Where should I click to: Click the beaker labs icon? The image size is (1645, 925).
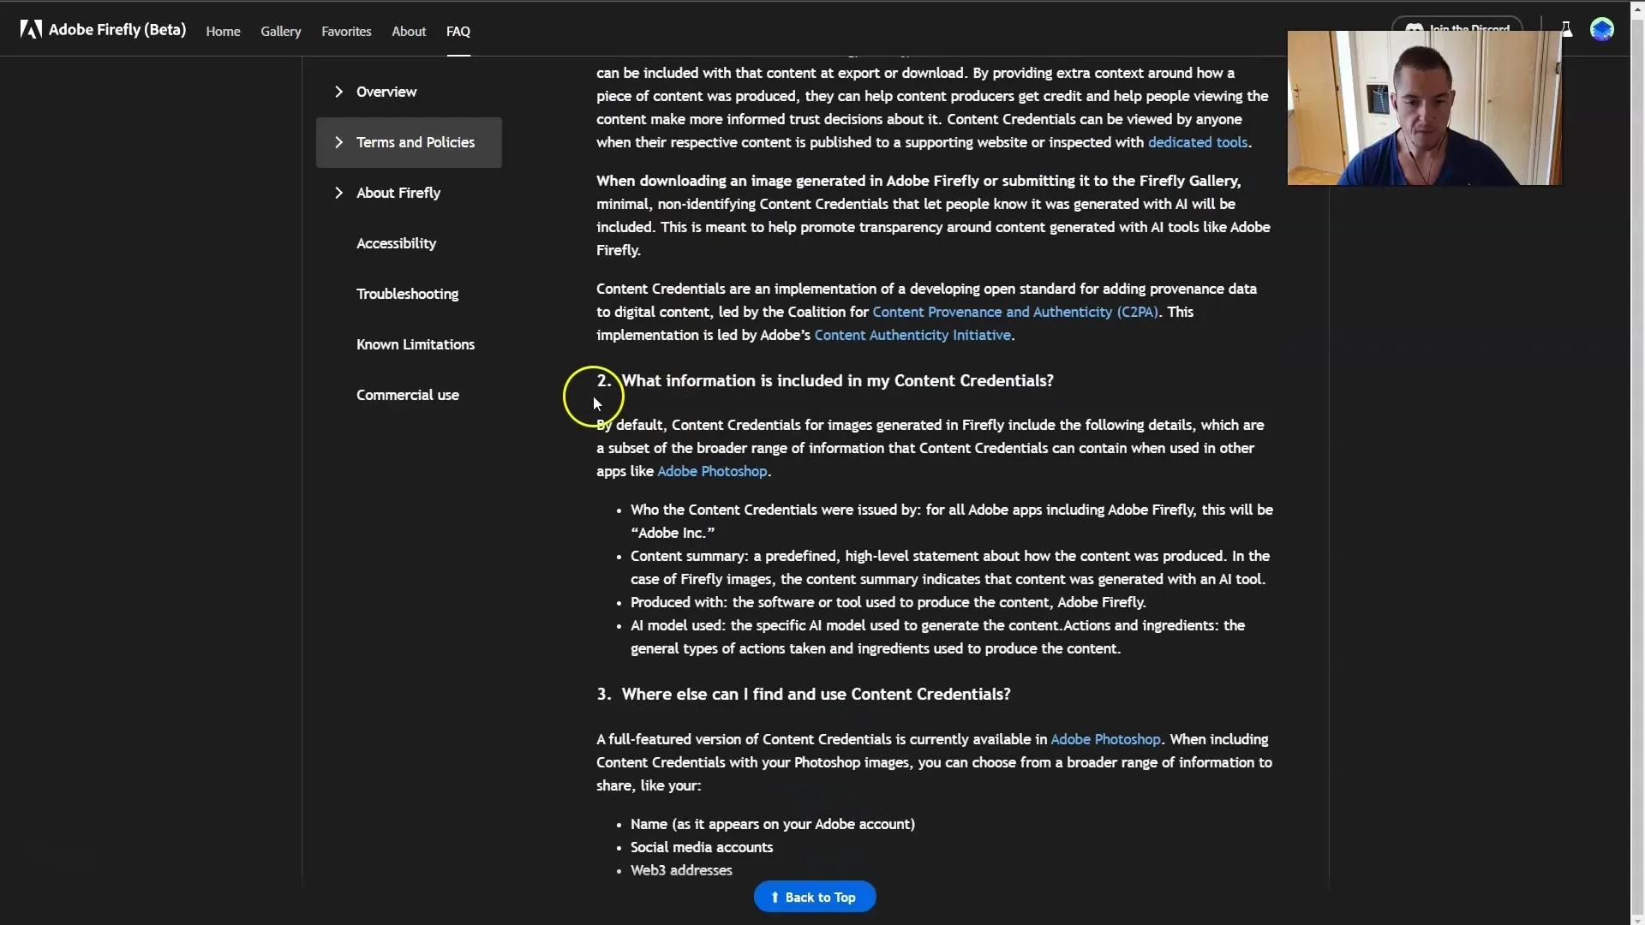click(1566, 30)
